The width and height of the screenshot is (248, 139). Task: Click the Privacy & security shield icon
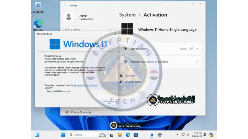coord(67,112)
